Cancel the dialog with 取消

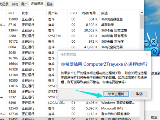[x=139, y=94]
